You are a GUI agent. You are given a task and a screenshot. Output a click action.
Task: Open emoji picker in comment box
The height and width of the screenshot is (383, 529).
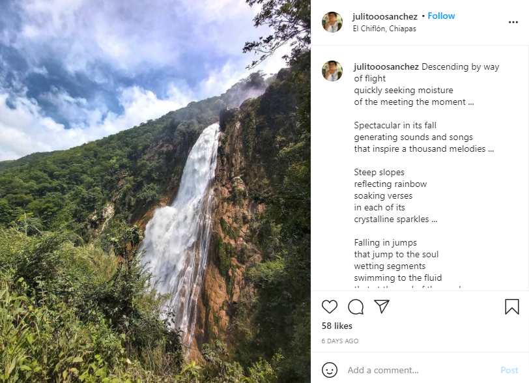coord(330,370)
